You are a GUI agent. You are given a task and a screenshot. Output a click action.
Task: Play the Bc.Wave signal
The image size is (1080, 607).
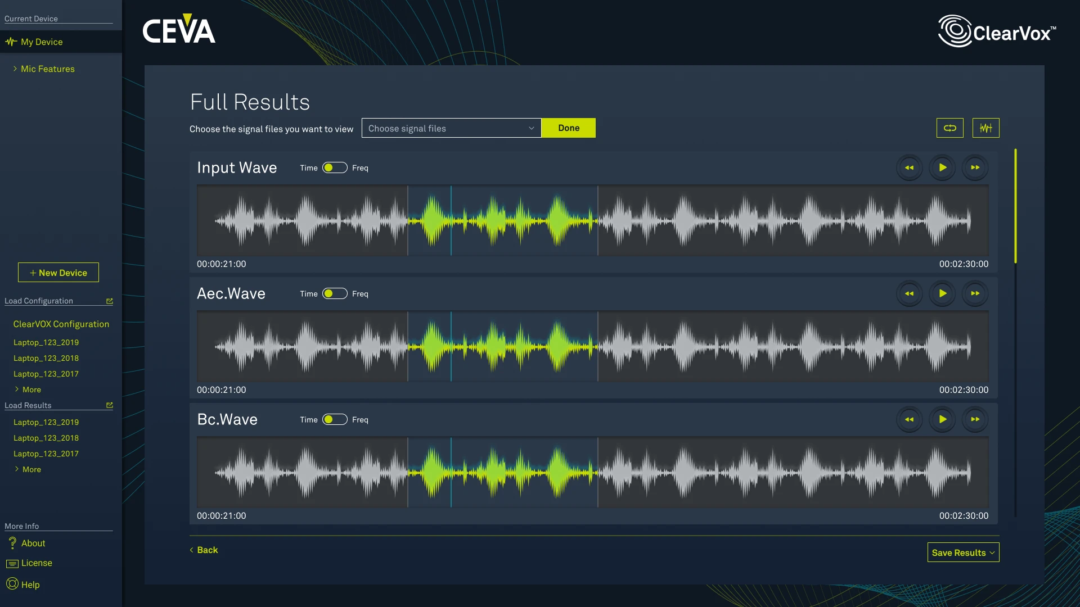point(942,419)
